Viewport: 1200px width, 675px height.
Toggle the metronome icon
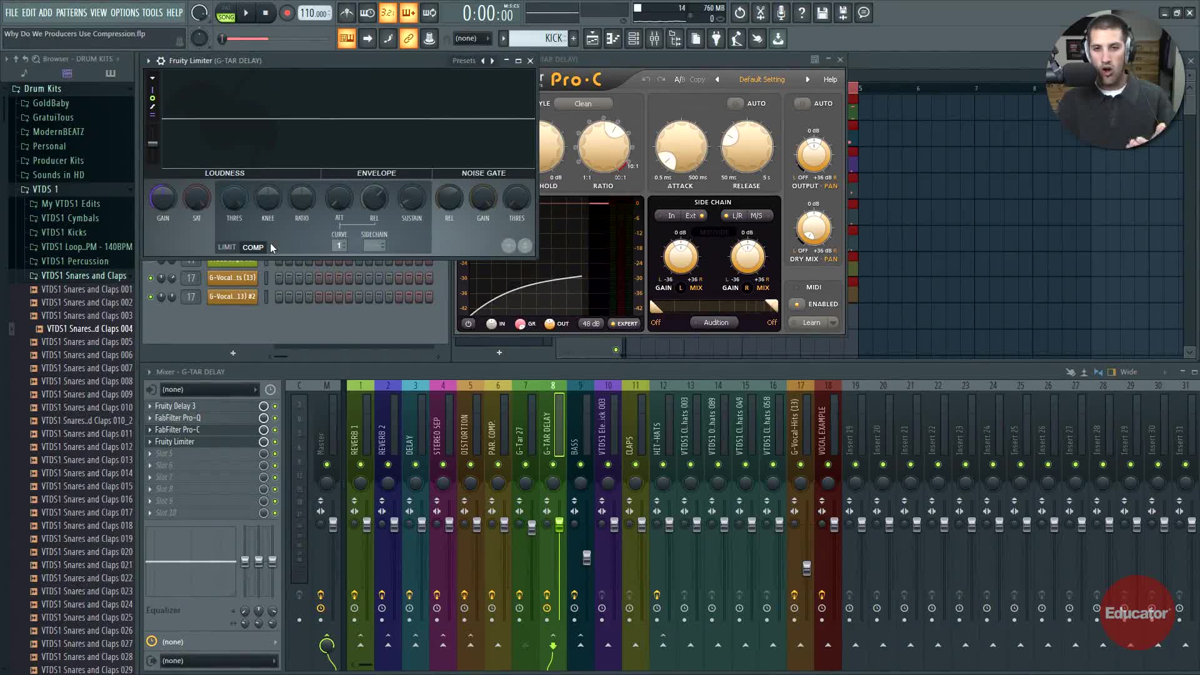pos(346,13)
